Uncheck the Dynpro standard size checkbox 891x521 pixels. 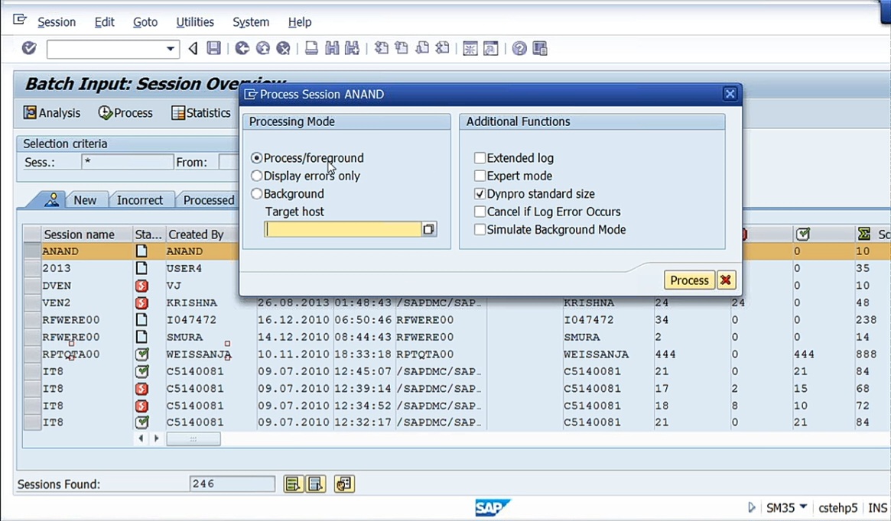[x=480, y=193]
